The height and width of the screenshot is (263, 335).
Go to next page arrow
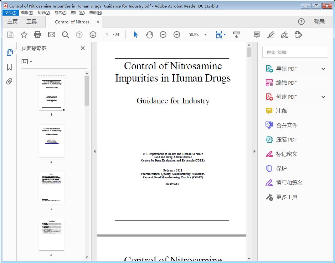coord(93,35)
